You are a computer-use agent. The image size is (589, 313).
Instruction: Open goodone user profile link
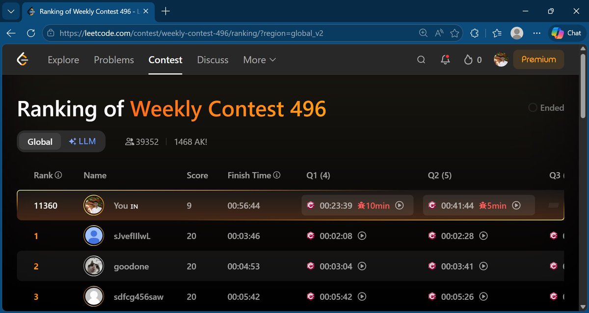131,266
